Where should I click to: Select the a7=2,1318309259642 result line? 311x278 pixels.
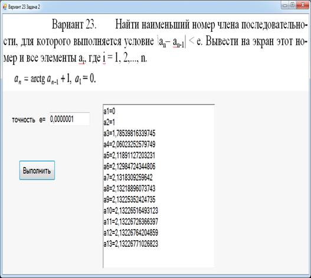(128, 178)
